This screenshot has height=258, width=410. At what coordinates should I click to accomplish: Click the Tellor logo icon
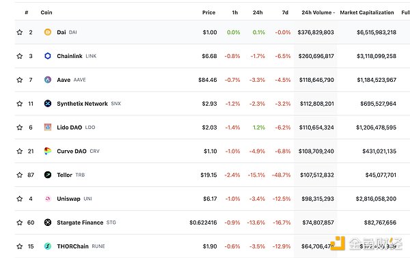coord(48,175)
